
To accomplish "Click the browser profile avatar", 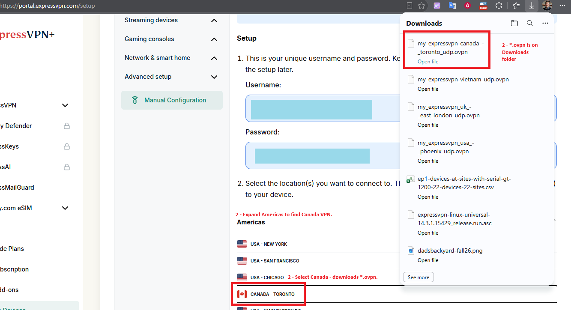I will click(547, 6).
